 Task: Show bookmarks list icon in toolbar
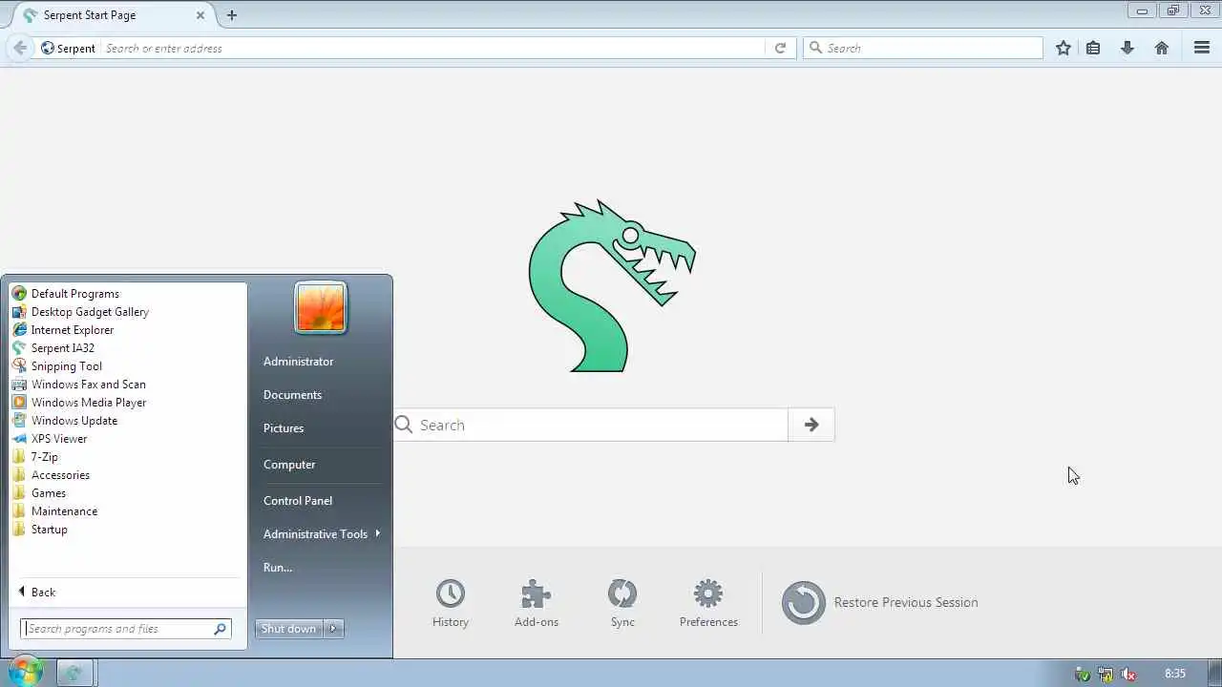coord(1093,48)
